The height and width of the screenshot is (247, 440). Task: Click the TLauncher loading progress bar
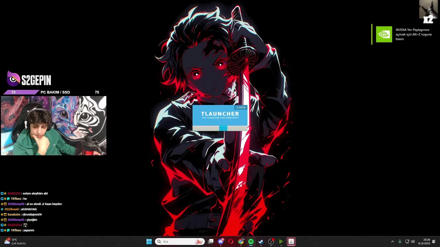[220, 128]
